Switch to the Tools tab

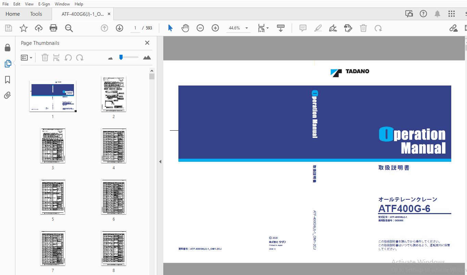[x=36, y=14]
